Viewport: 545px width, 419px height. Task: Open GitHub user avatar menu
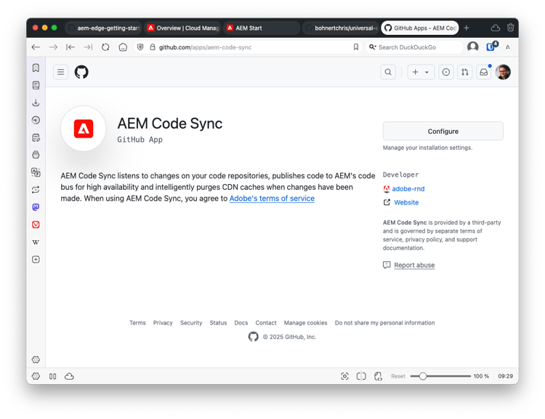[503, 72]
